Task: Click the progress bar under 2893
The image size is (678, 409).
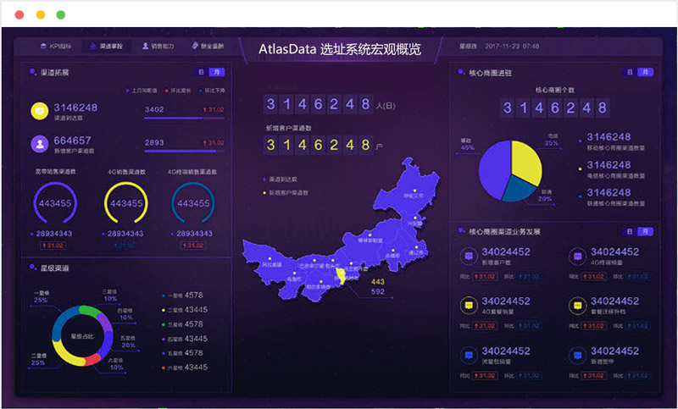Action: pyautogui.click(x=184, y=152)
